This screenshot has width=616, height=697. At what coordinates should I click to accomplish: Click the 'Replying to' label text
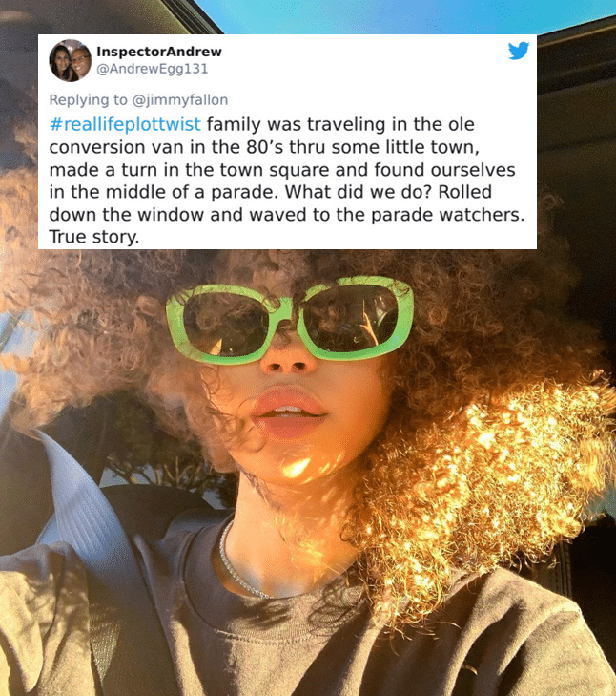point(88,99)
